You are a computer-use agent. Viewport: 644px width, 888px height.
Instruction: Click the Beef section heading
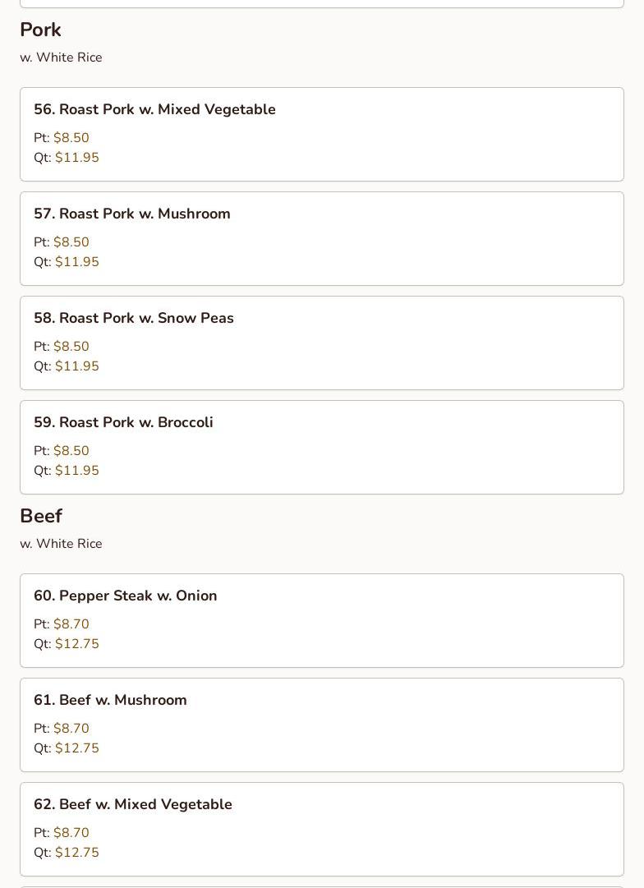[x=41, y=515]
